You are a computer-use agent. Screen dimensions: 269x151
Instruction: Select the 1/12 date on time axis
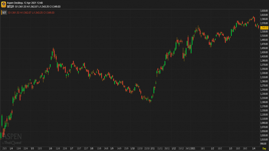coord(174,148)
